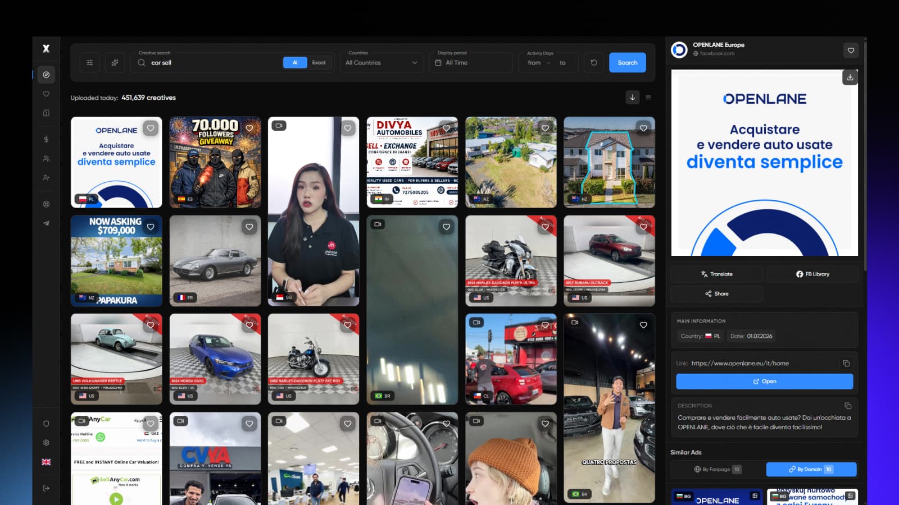
Task: Copy the openlane.eu link
Action: click(x=846, y=363)
